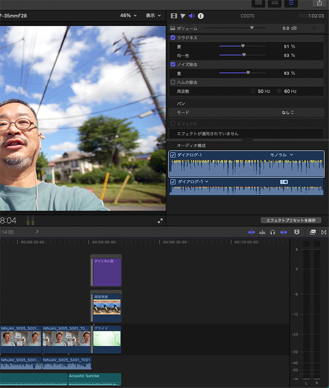
Task: Open the 表示 view dropdown
Action: (153, 16)
